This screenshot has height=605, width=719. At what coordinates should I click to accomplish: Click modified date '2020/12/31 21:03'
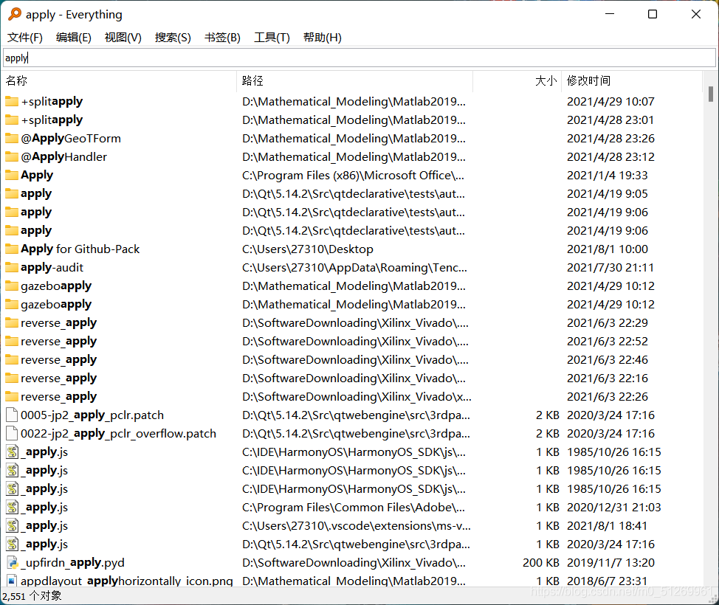(x=614, y=507)
